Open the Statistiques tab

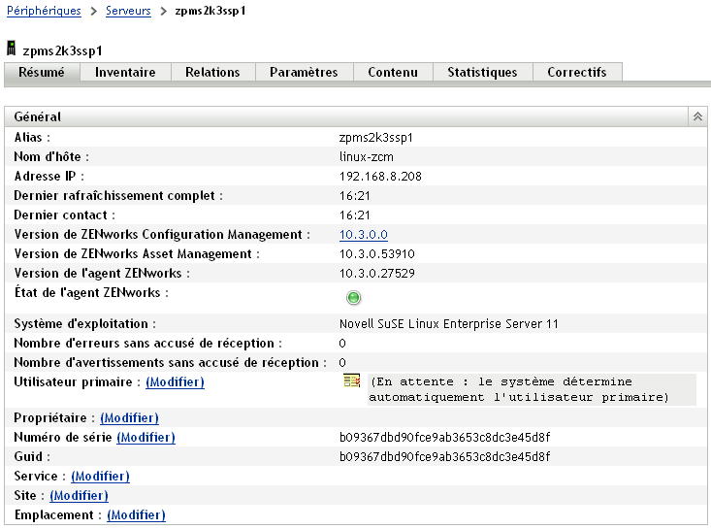(x=482, y=73)
